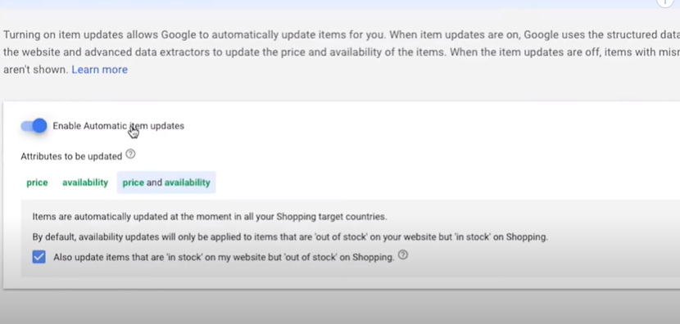680x324 pixels.
Task: Toggle the Enable Automatic item updates switch
Action: [34, 126]
